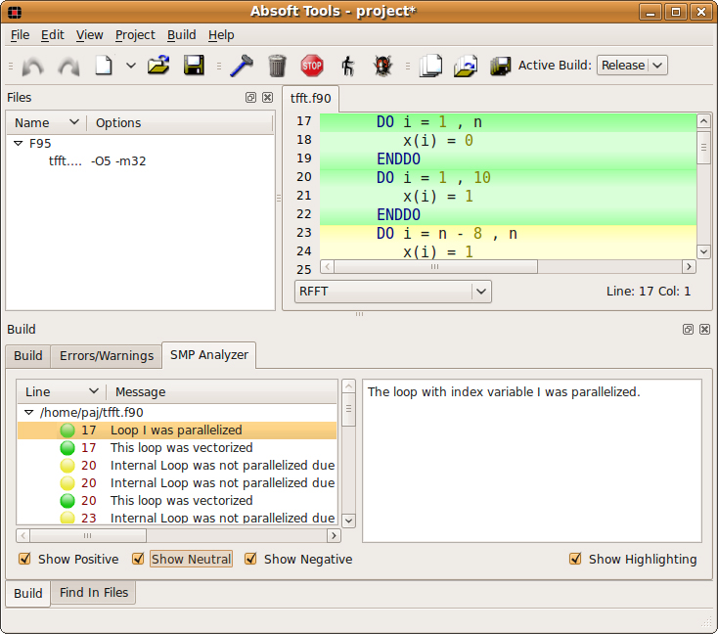This screenshot has width=718, height=634.
Task: Select the SMP Analyzer tab
Action: click(208, 355)
